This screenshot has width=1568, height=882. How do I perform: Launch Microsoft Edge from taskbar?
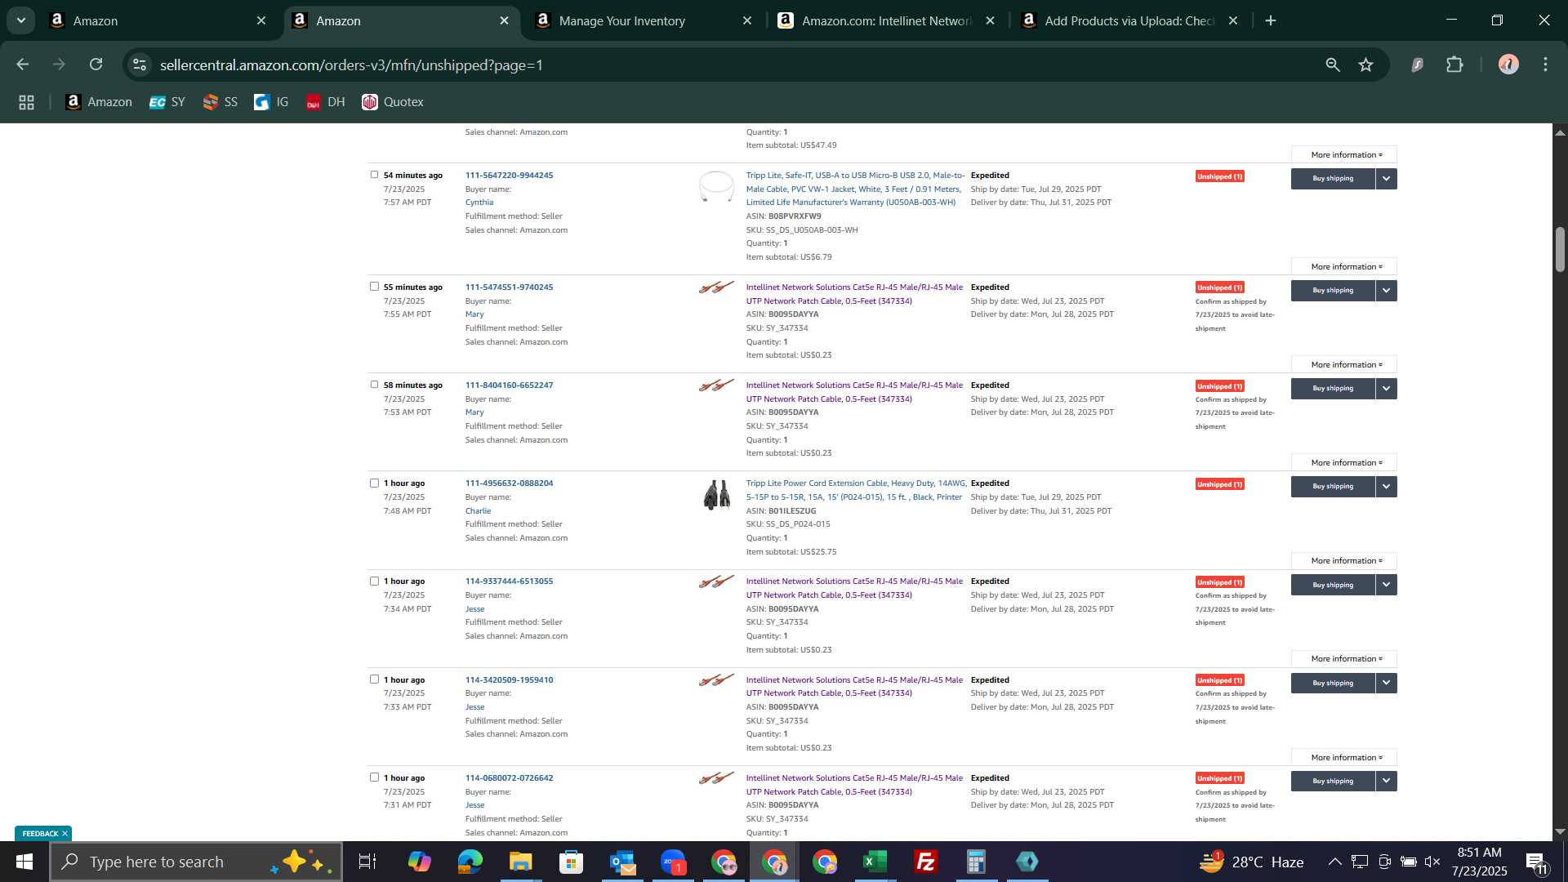(470, 862)
